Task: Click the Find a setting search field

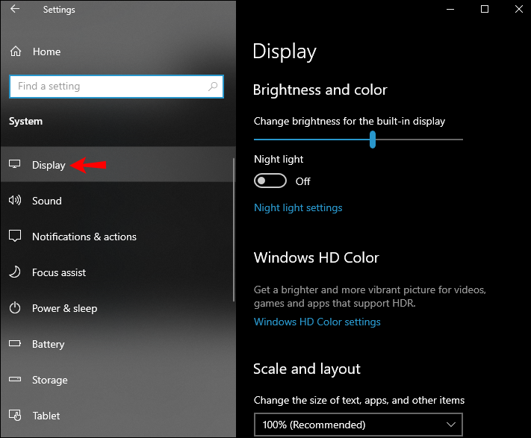Action: click(117, 87)
